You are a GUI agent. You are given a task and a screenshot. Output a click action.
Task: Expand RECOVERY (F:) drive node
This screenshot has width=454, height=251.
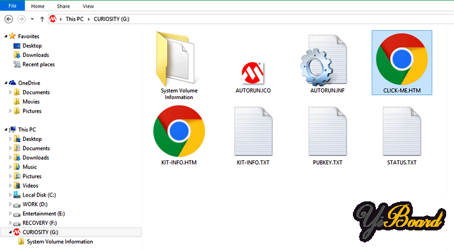10,223
